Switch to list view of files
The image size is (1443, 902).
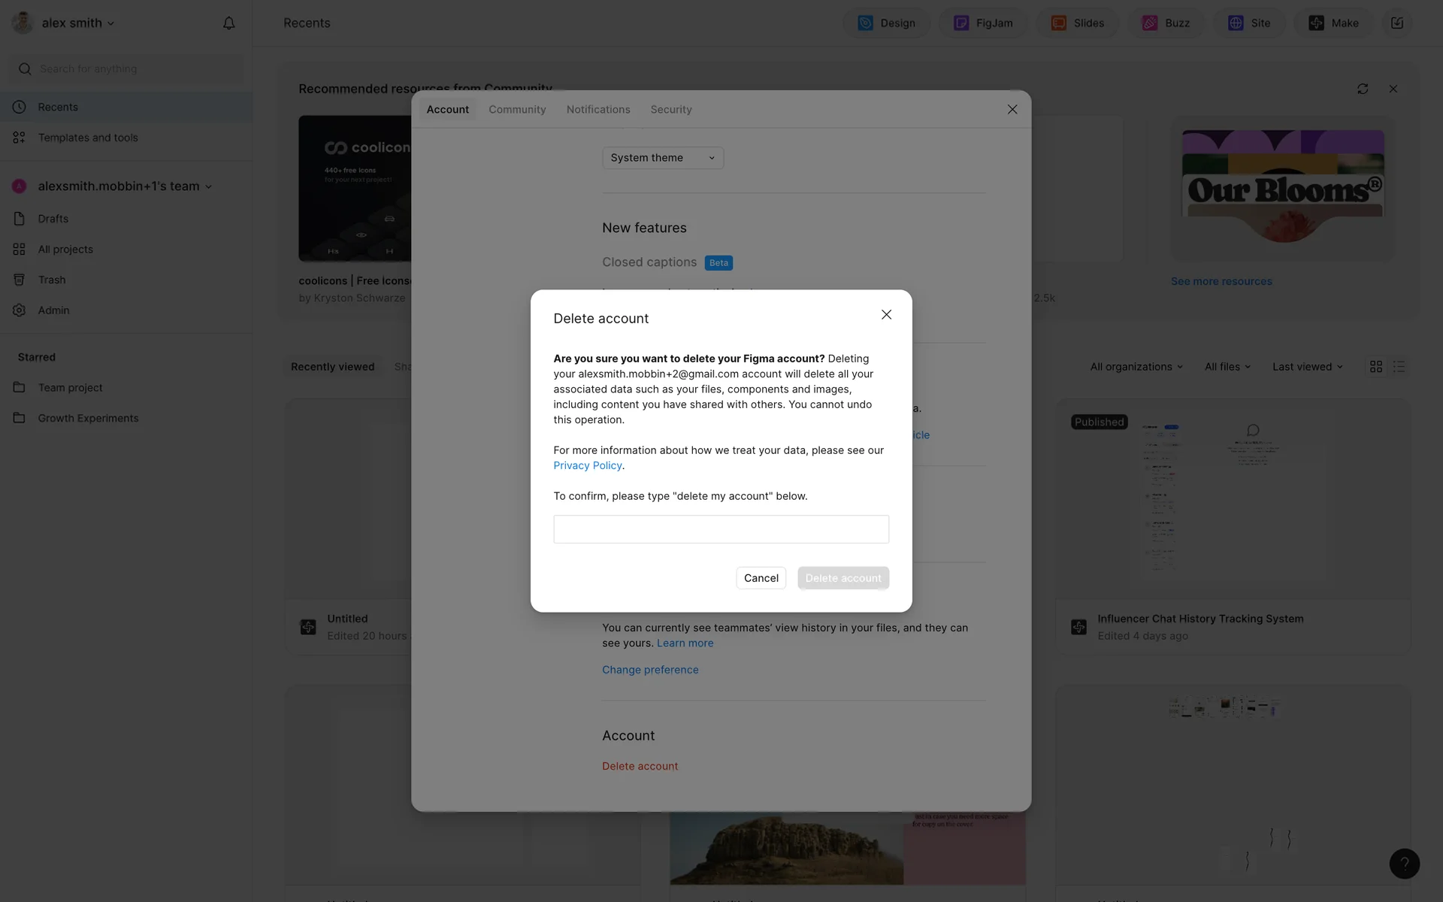tap(1399, 367)
